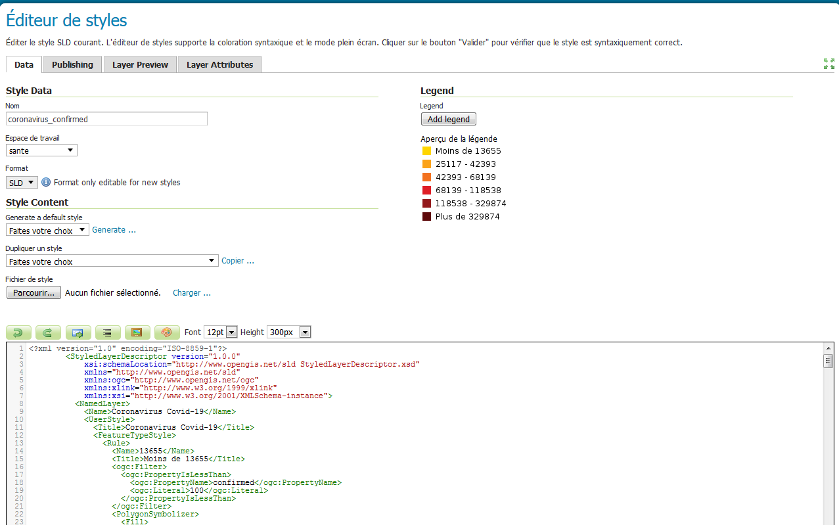Open the Font size dropdown set to 12pt
This screenshot has width=839, height=525.
click(x=220, y=332)
